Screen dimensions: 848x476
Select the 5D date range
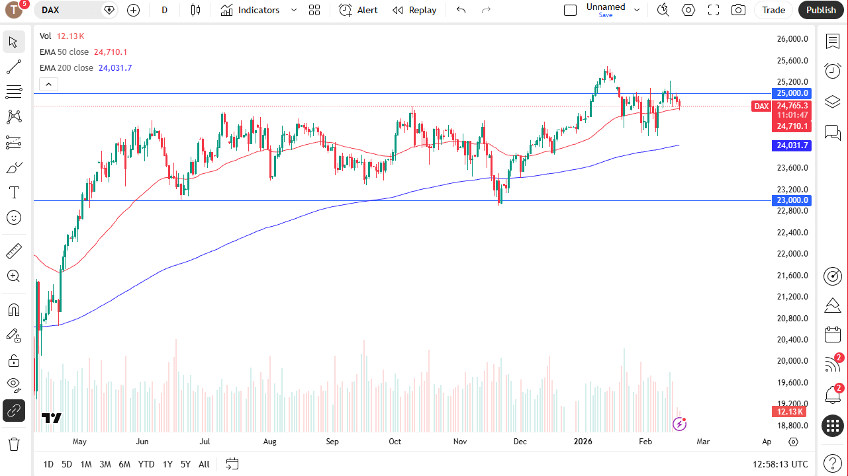pyautogui.click(x=67, y=464)
